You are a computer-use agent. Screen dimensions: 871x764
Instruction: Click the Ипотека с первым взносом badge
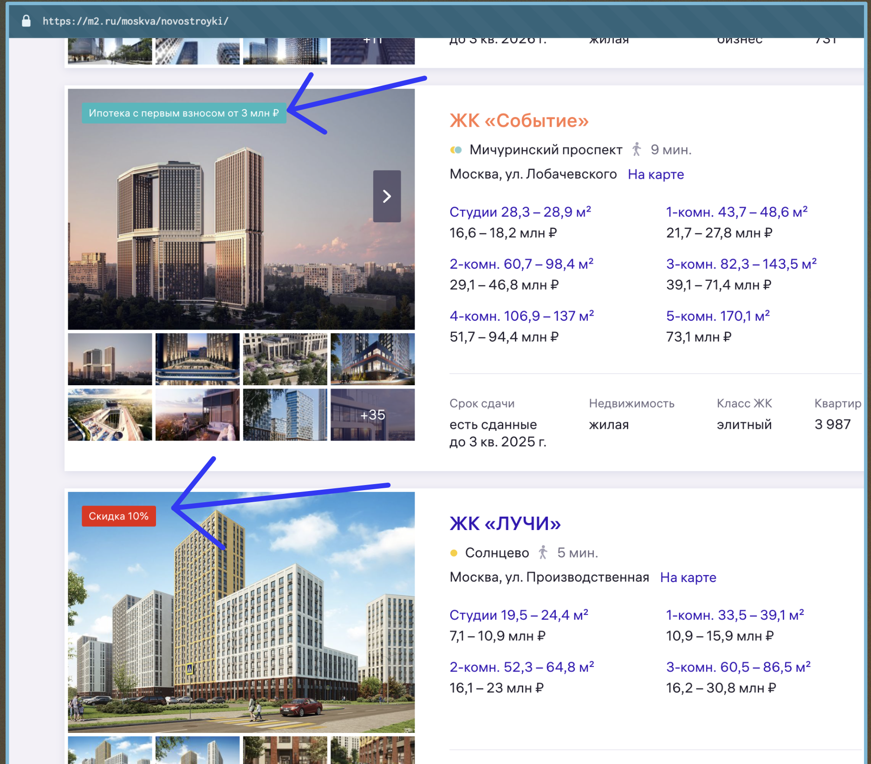tap(184, 113)
